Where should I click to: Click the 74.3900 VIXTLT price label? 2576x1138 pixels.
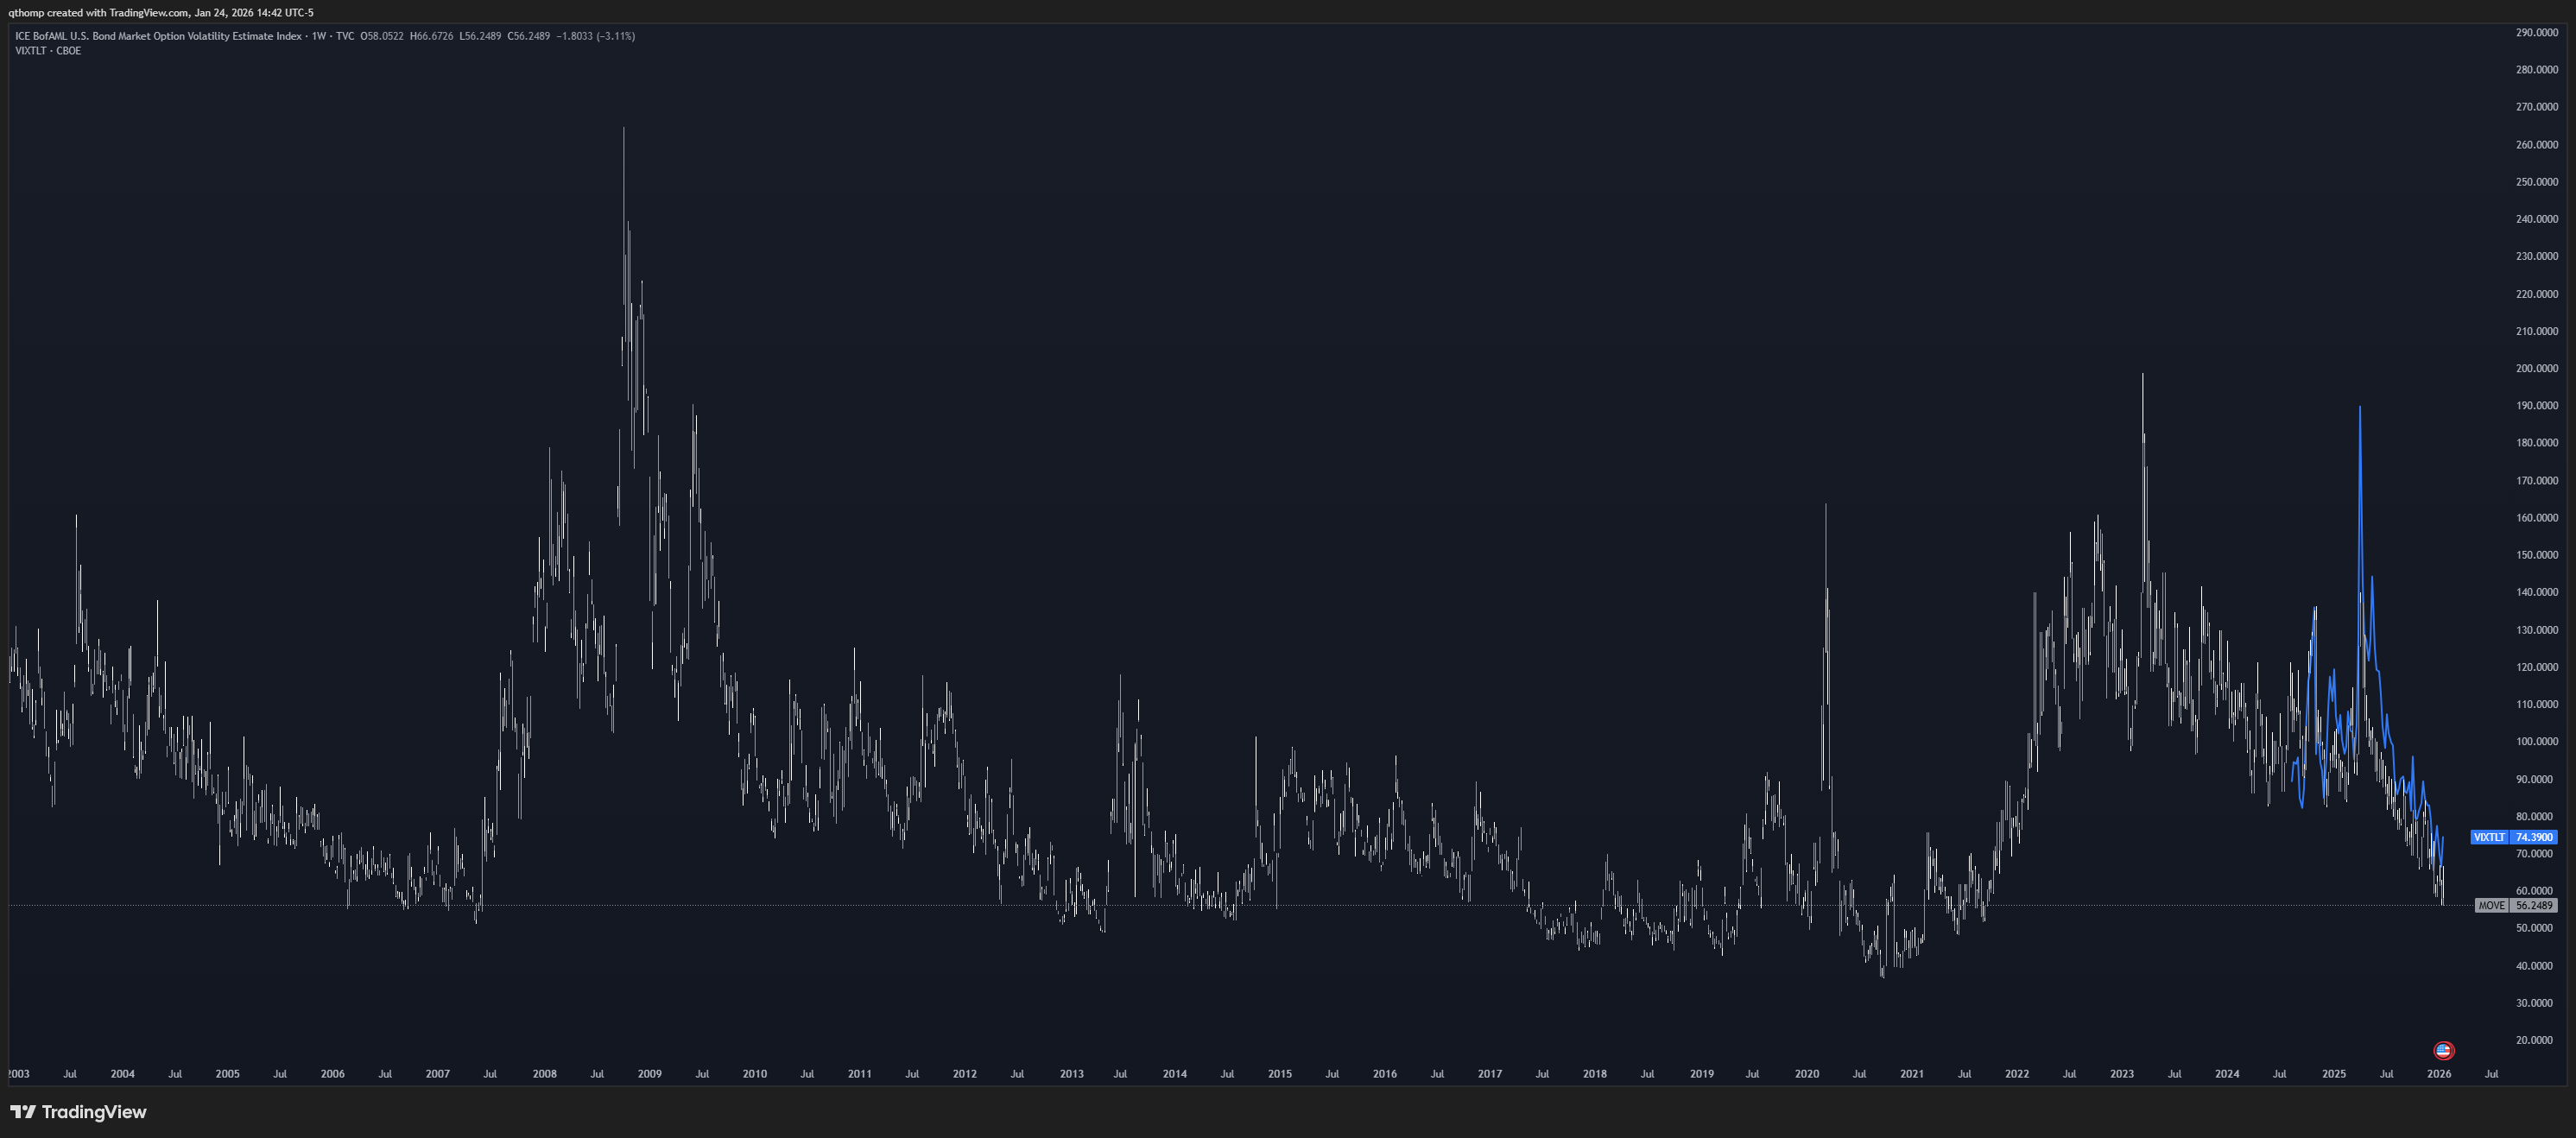(x=2534, y=837)
